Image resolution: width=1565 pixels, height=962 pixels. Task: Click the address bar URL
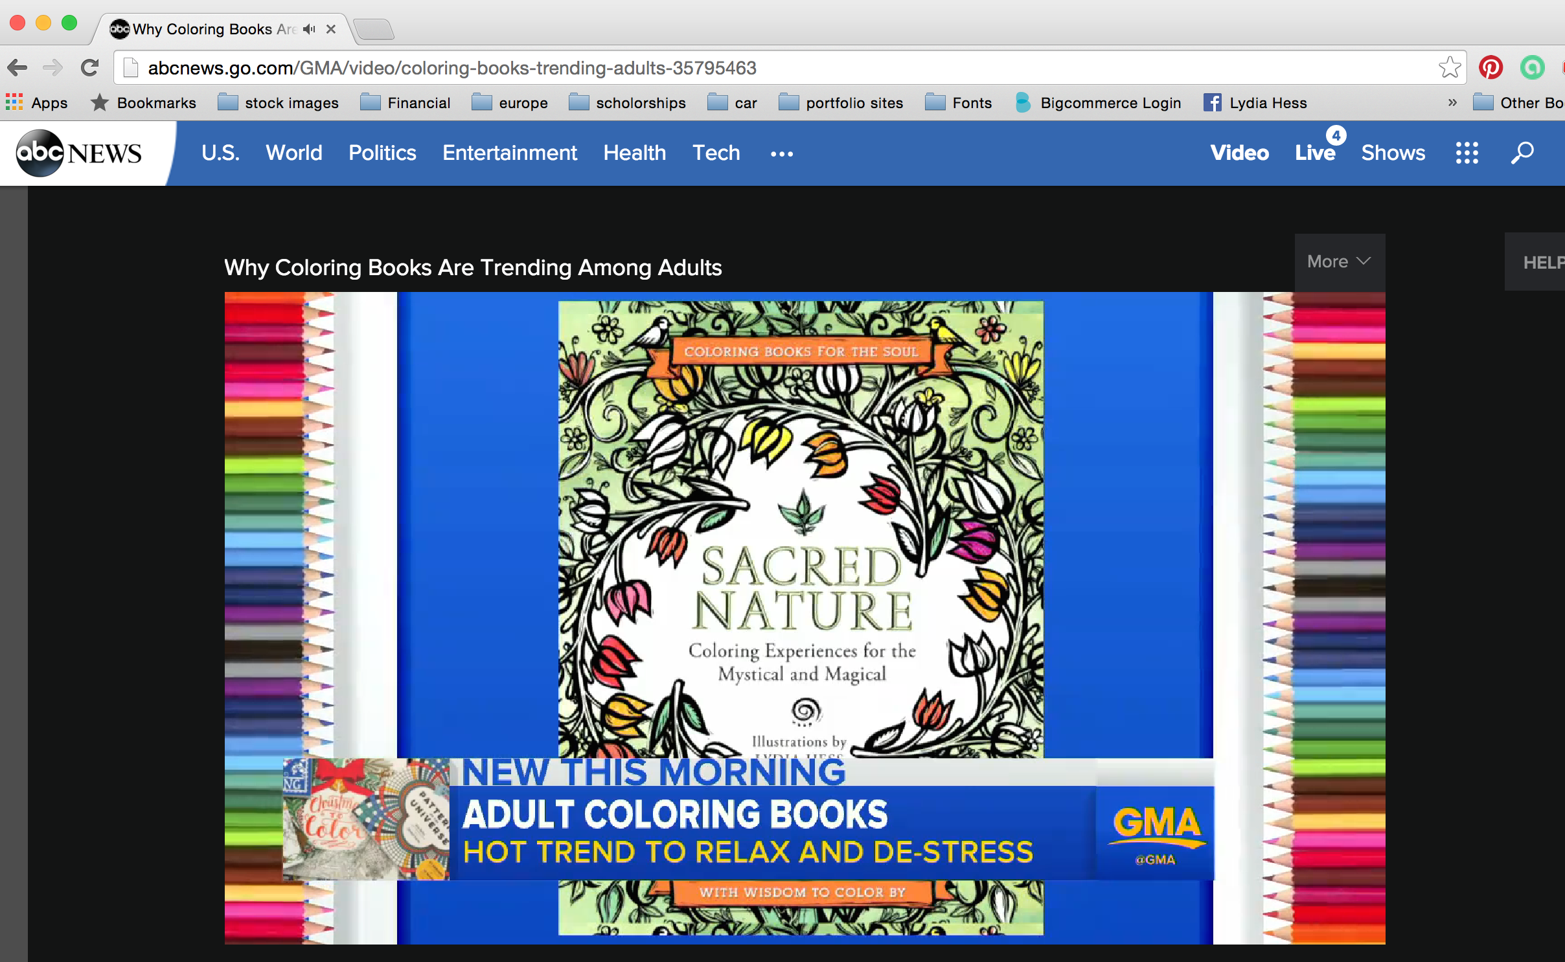(452, 68)
